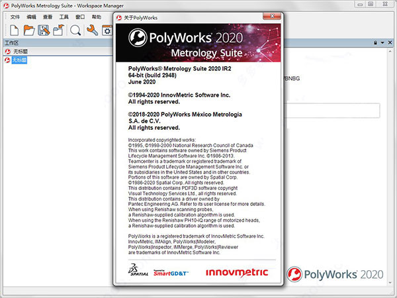Click the 'June 2020' text

click(x=142, y=82)
